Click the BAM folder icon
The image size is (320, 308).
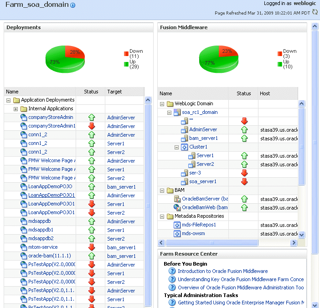pyautogui.click(x=170, y=190)
